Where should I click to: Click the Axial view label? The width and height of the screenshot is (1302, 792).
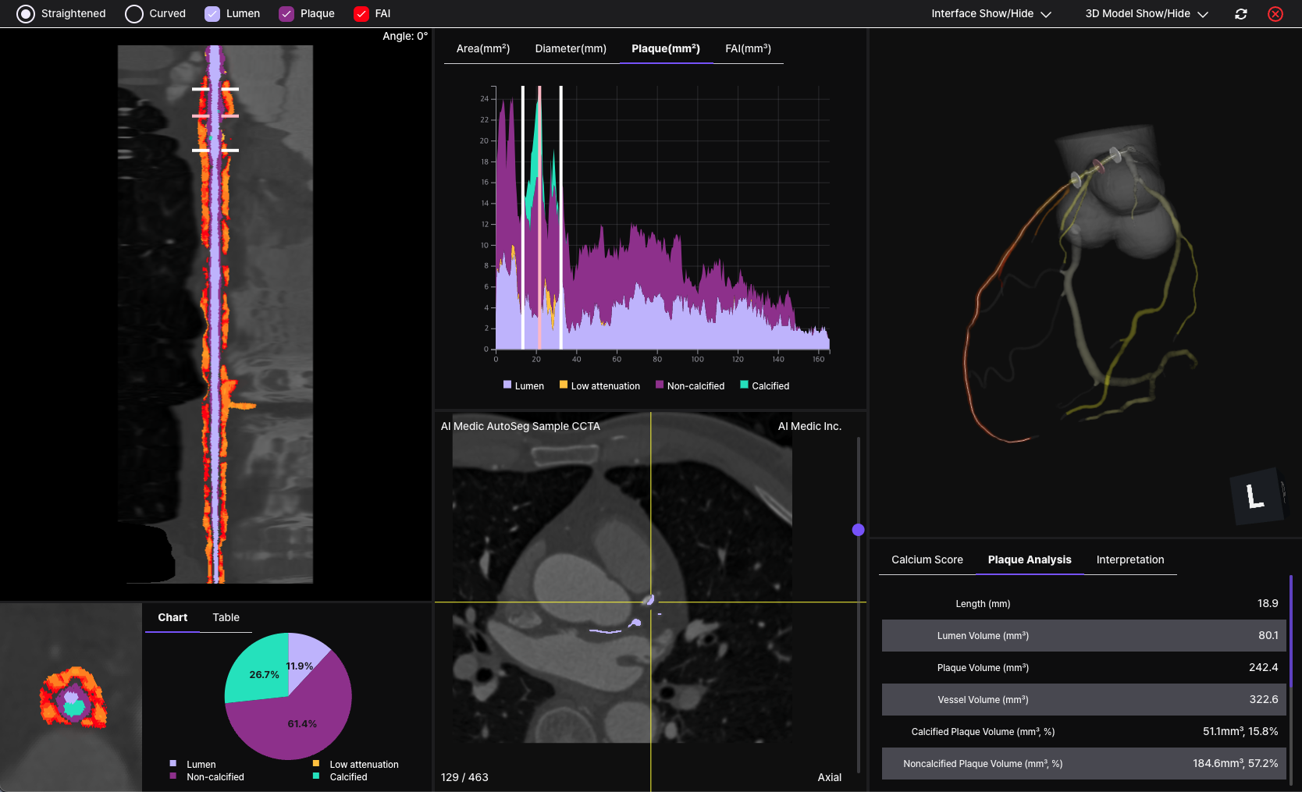[x=830, y=777]
